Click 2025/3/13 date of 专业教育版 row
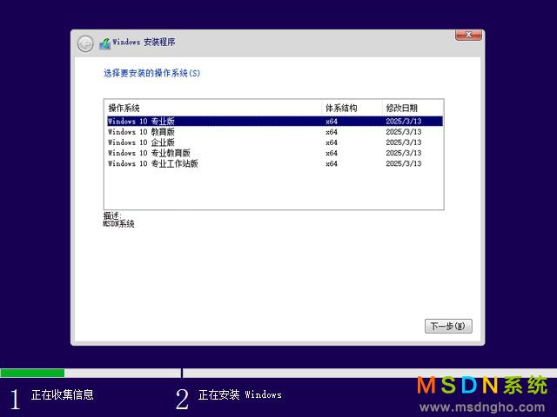This screenshot has width=557, height=417. pyautogui.click(x=404, y=153)
